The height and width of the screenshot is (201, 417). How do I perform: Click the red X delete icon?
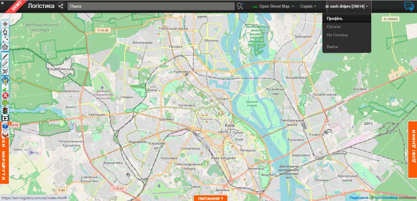5,95
